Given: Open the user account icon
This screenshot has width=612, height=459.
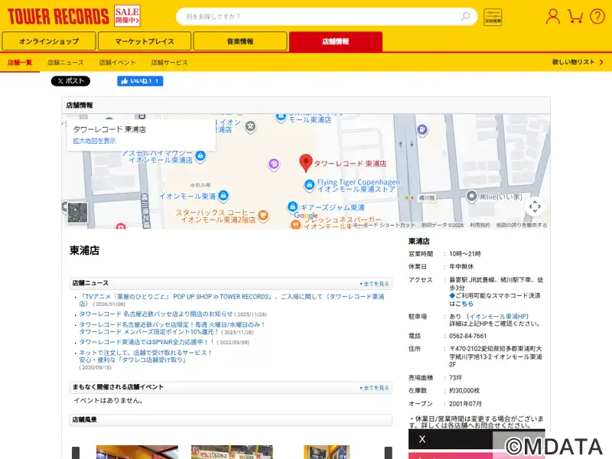Looking at the screenshot, I should coord(552,16).
